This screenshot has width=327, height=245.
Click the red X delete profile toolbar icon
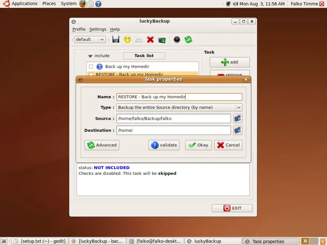[150, 39]
